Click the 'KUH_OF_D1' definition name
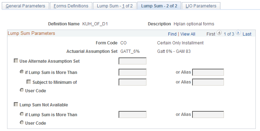The width and height of the screenshot is (260, 131). click(95, 24)
